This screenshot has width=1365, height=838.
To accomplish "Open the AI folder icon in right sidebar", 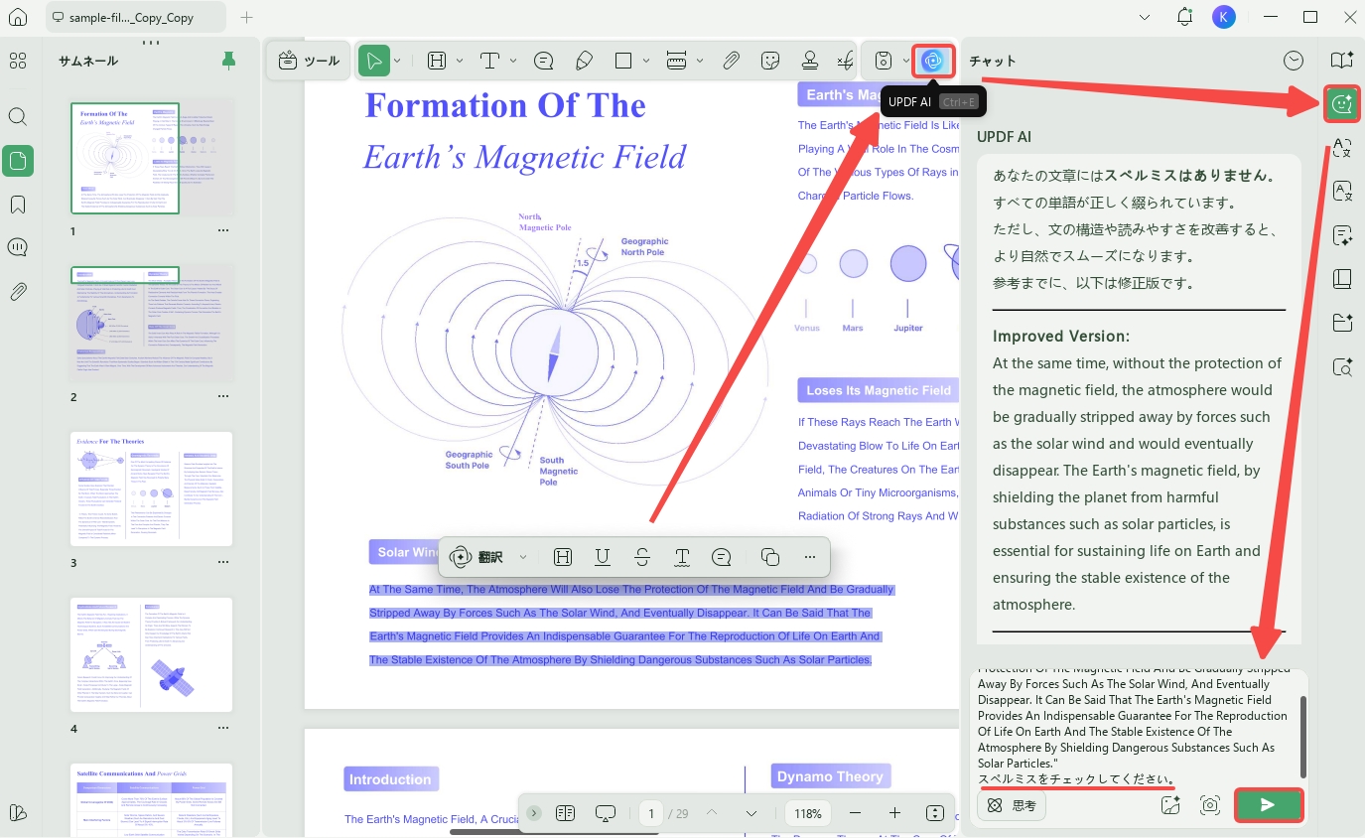I will point(1342,323).
